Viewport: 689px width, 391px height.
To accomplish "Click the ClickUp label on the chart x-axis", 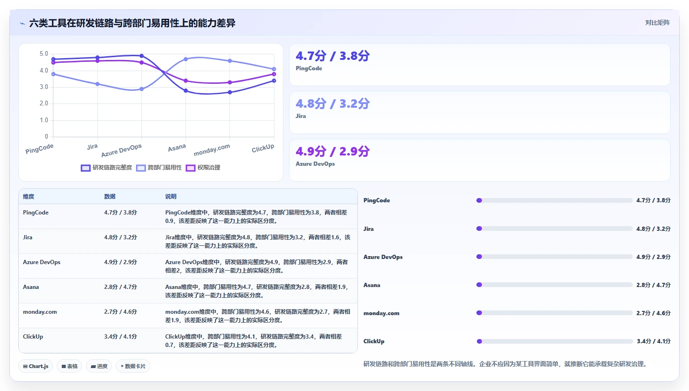I will [263, 148].
